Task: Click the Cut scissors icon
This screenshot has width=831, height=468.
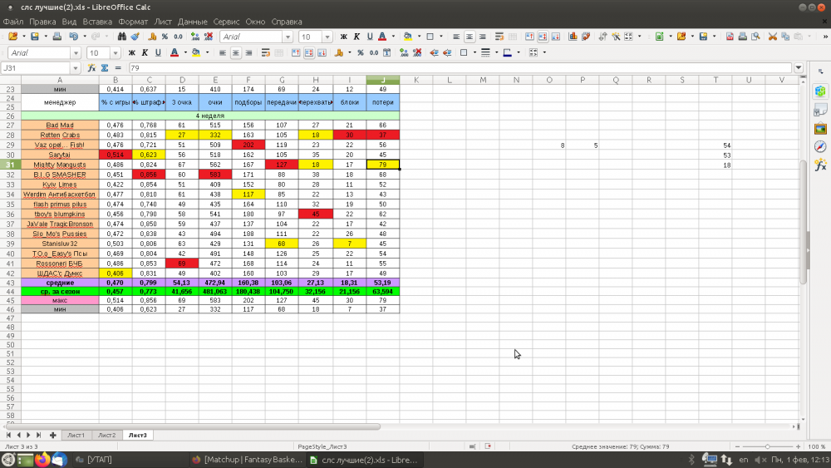Action: coord(773,37)
